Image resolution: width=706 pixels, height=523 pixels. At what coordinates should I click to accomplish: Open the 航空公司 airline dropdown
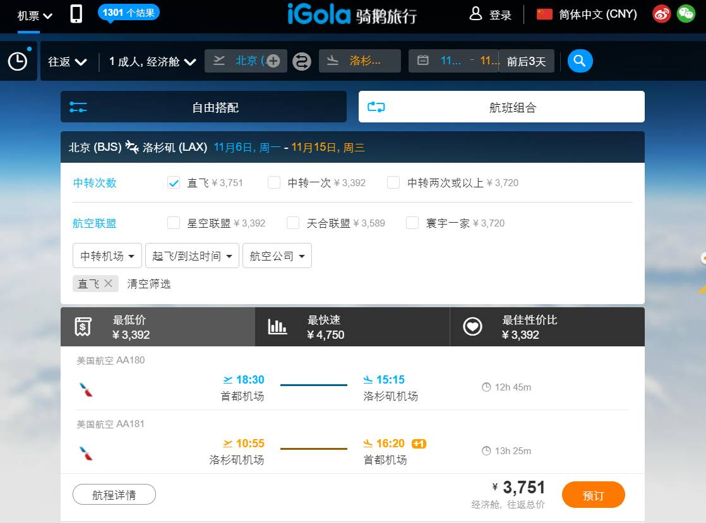point(277,256)
